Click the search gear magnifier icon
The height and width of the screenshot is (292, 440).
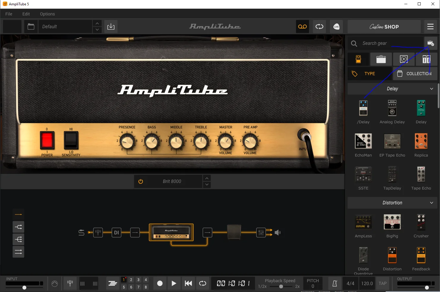point(354,43)
